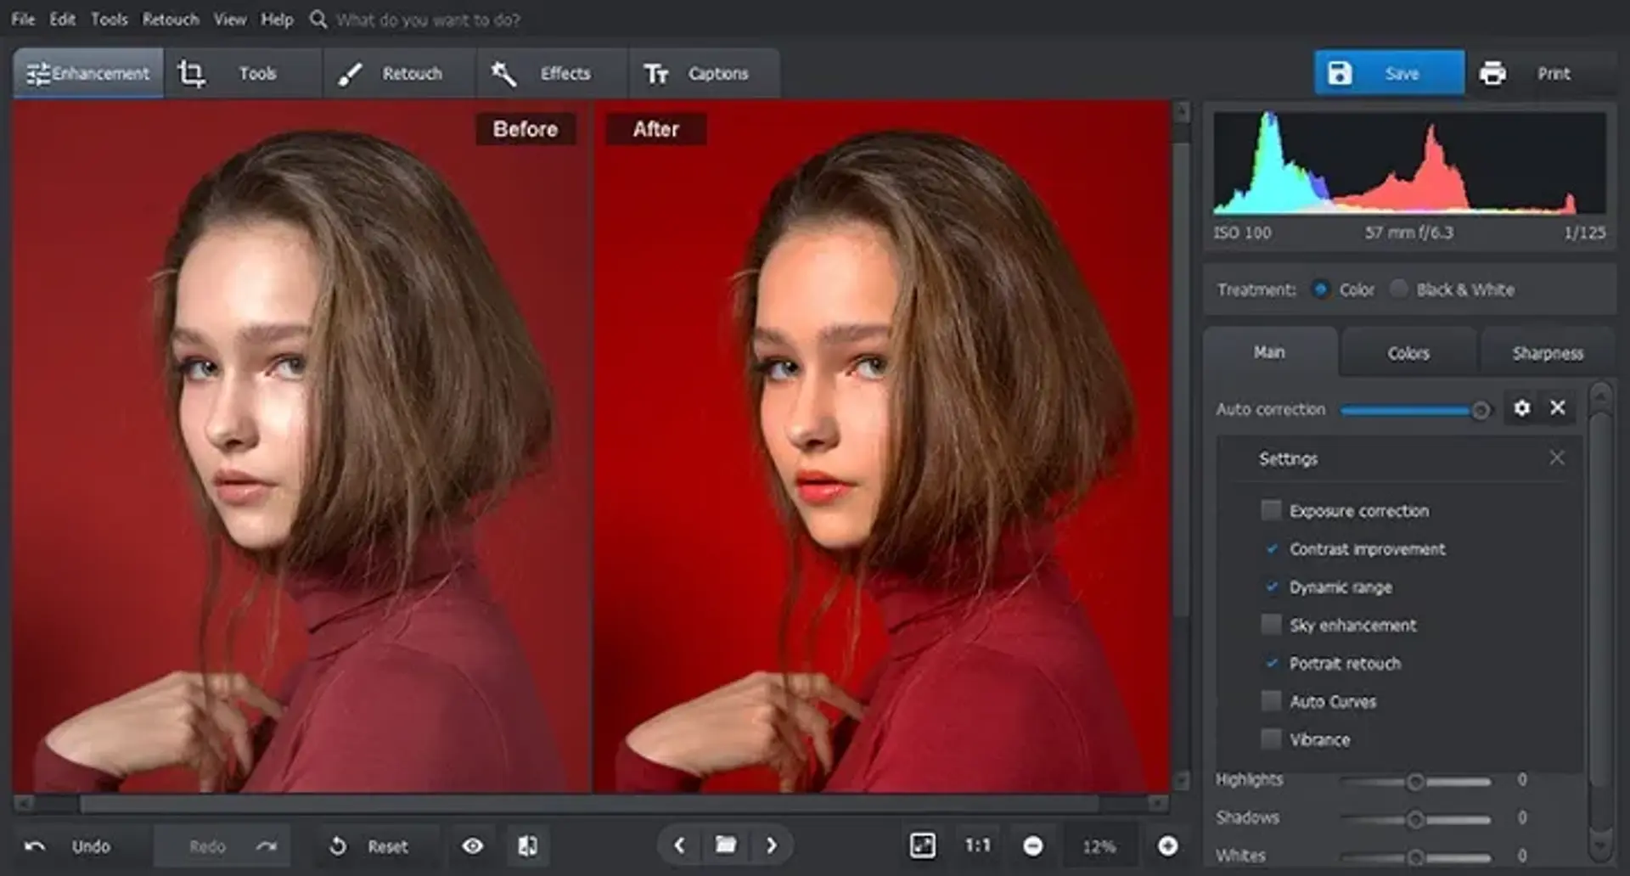Screen dimensions: 1630x876
Task: Enable the Auto Curves checkbox
Action: [x=1271, y=701]
